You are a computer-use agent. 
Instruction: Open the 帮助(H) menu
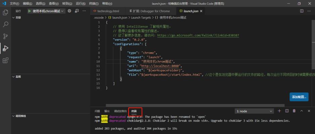tap(107, 4)
